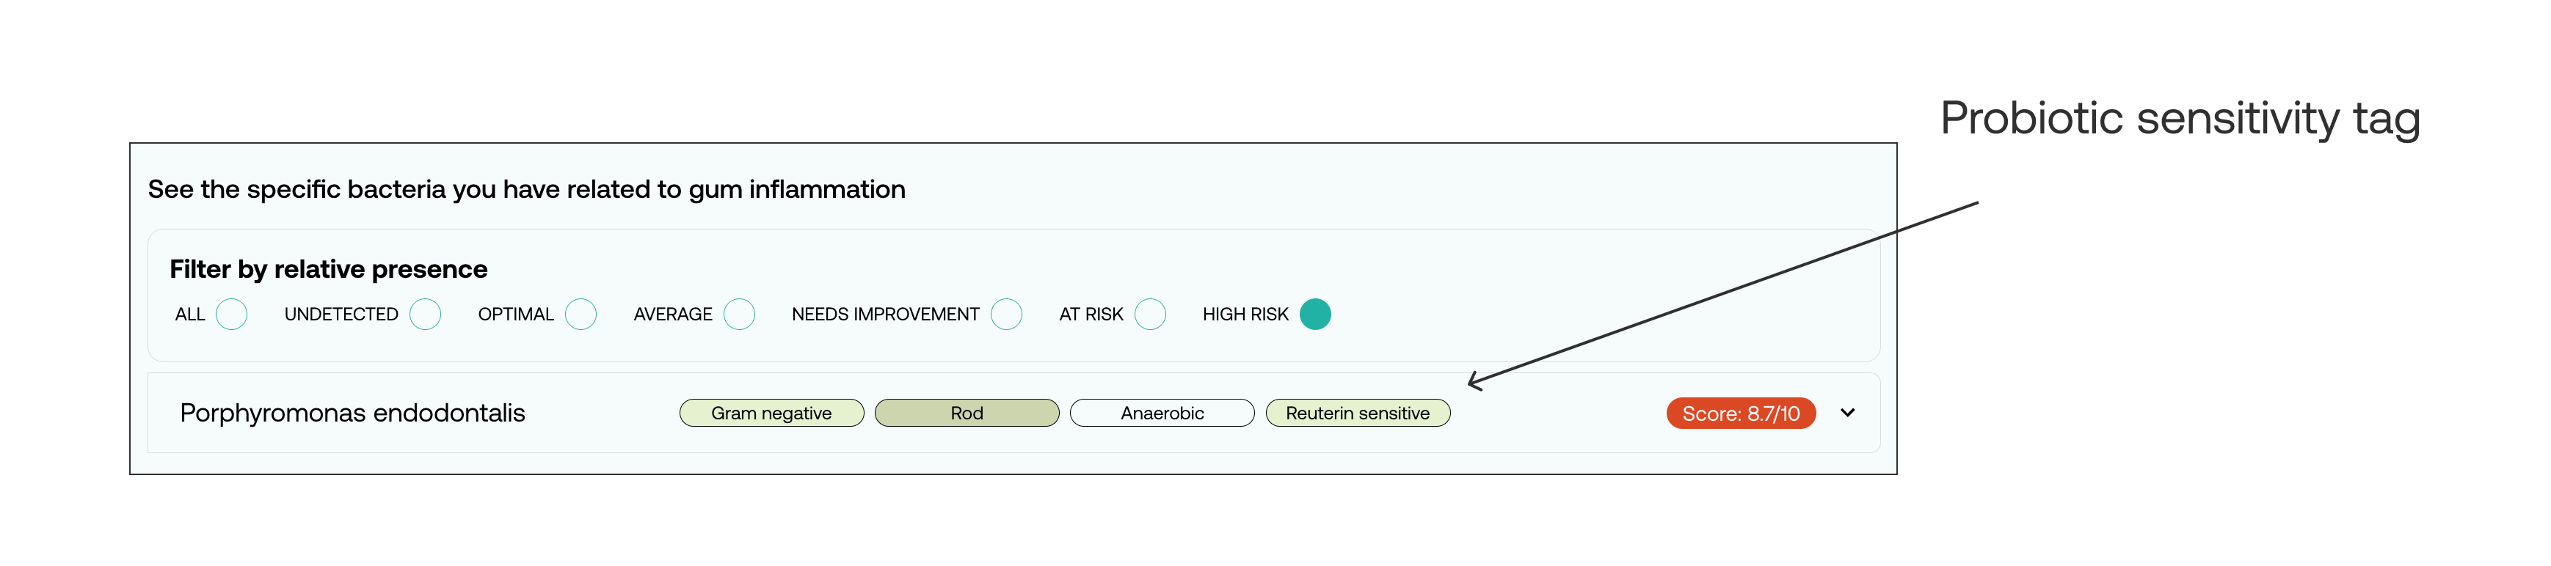This screenshot has height=566, width=2551.
Task: Select the ALL filter radio button
Action: tap(230, 314)
